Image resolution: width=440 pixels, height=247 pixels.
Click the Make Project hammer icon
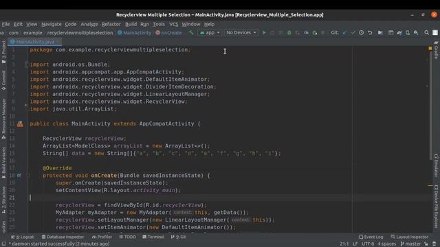click(191, 33)
